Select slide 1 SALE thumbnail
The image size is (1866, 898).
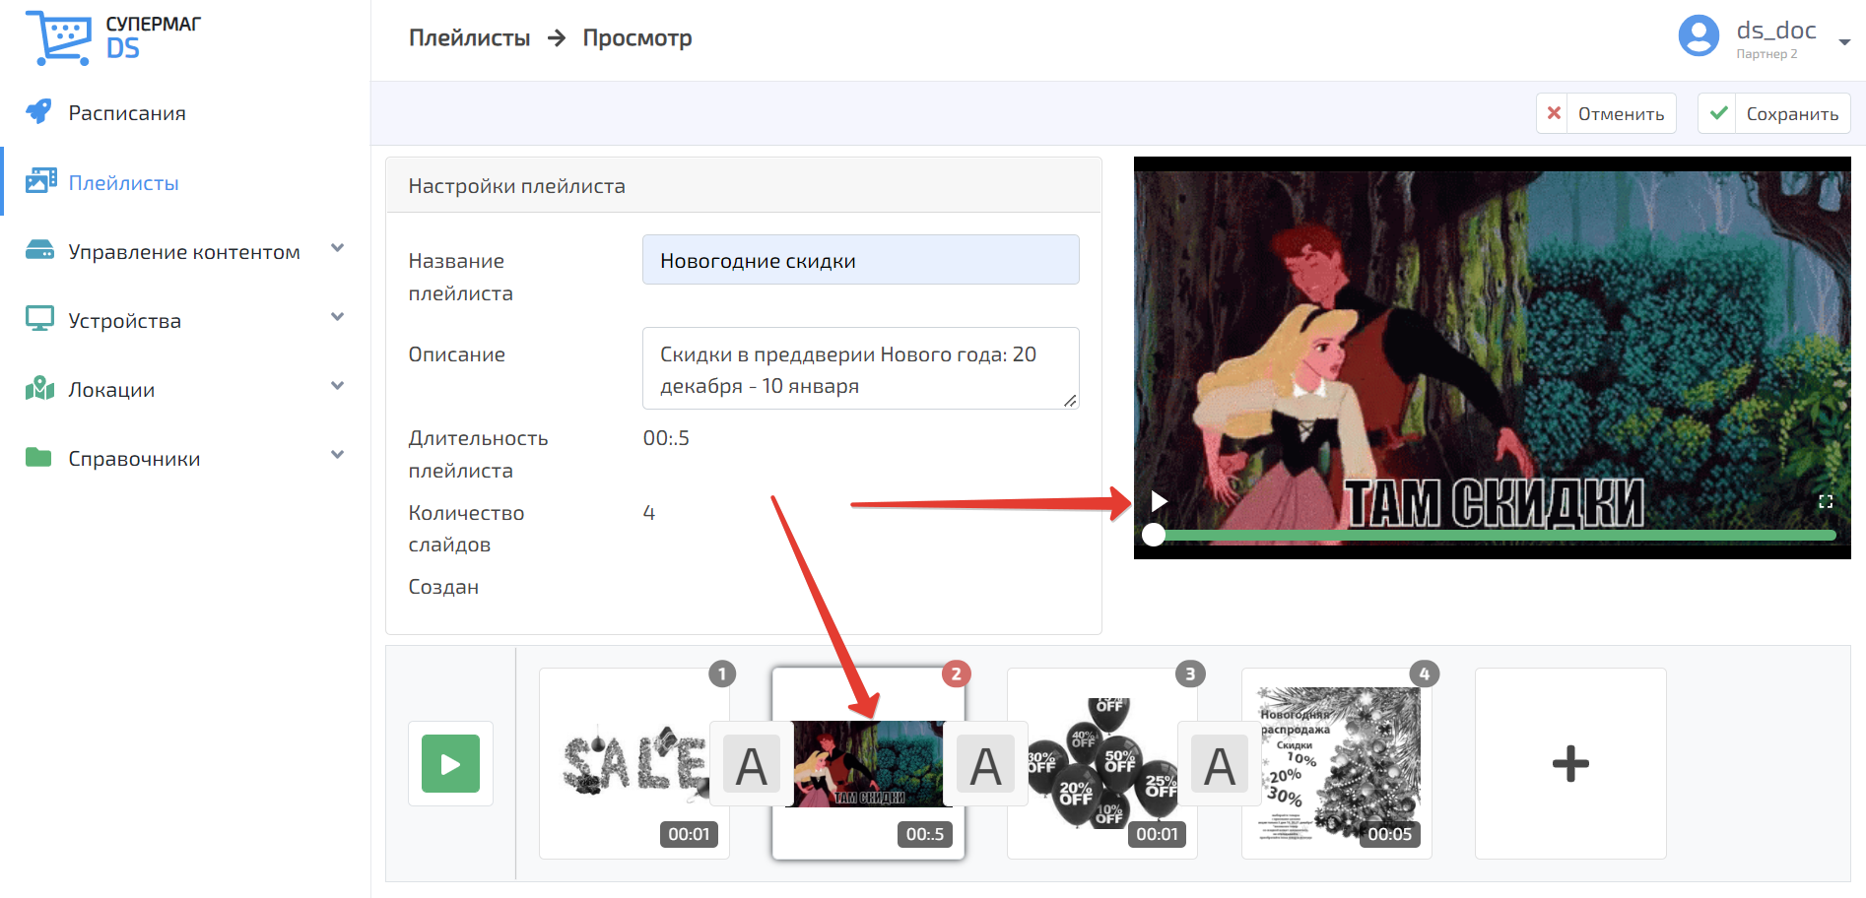click(634, 763)
